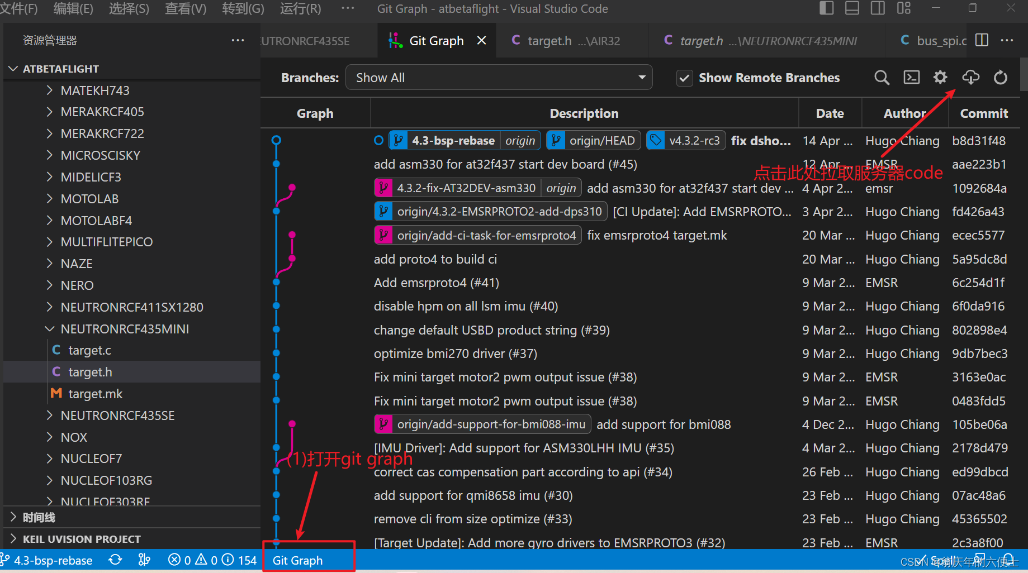1028x573 pixels.
Task: Click the origin/HEAD branch label
Action: tap(593, 141)
